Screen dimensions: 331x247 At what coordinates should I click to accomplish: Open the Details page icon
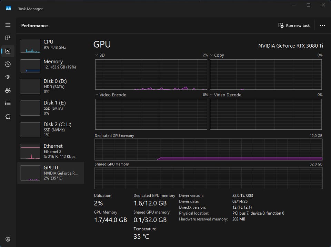click(x=8, y=103)
